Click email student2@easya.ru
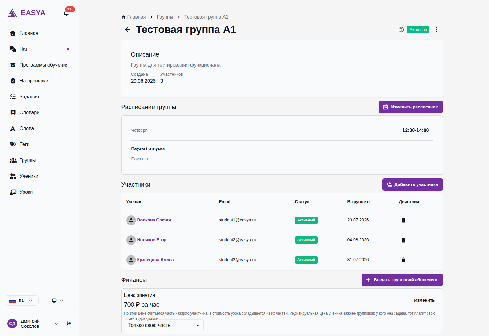489x336 pixels. (237, 240)
